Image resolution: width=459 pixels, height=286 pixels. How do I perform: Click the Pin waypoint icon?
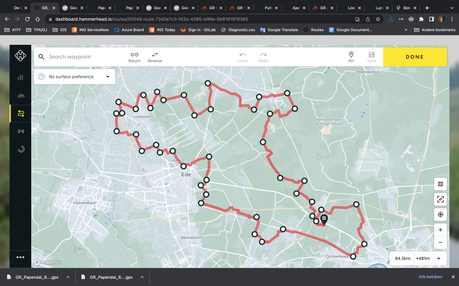click(x=351, y=57)
